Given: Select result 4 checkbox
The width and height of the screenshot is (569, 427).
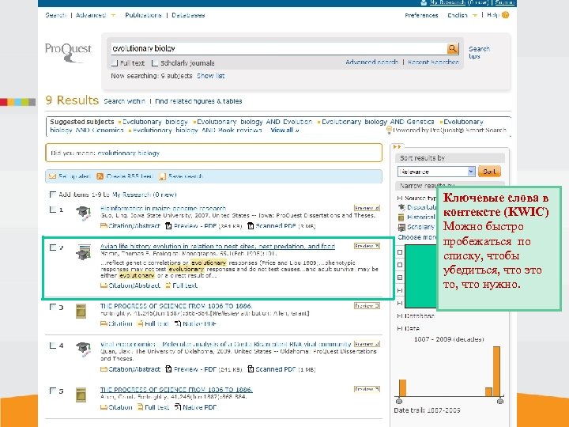Looking at the screenshot, I should click(53, 346).
